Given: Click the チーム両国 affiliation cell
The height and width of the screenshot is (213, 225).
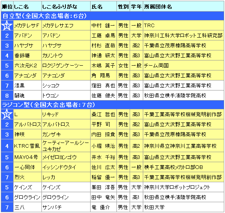Looking at the screenshot, I should (183, 66).
